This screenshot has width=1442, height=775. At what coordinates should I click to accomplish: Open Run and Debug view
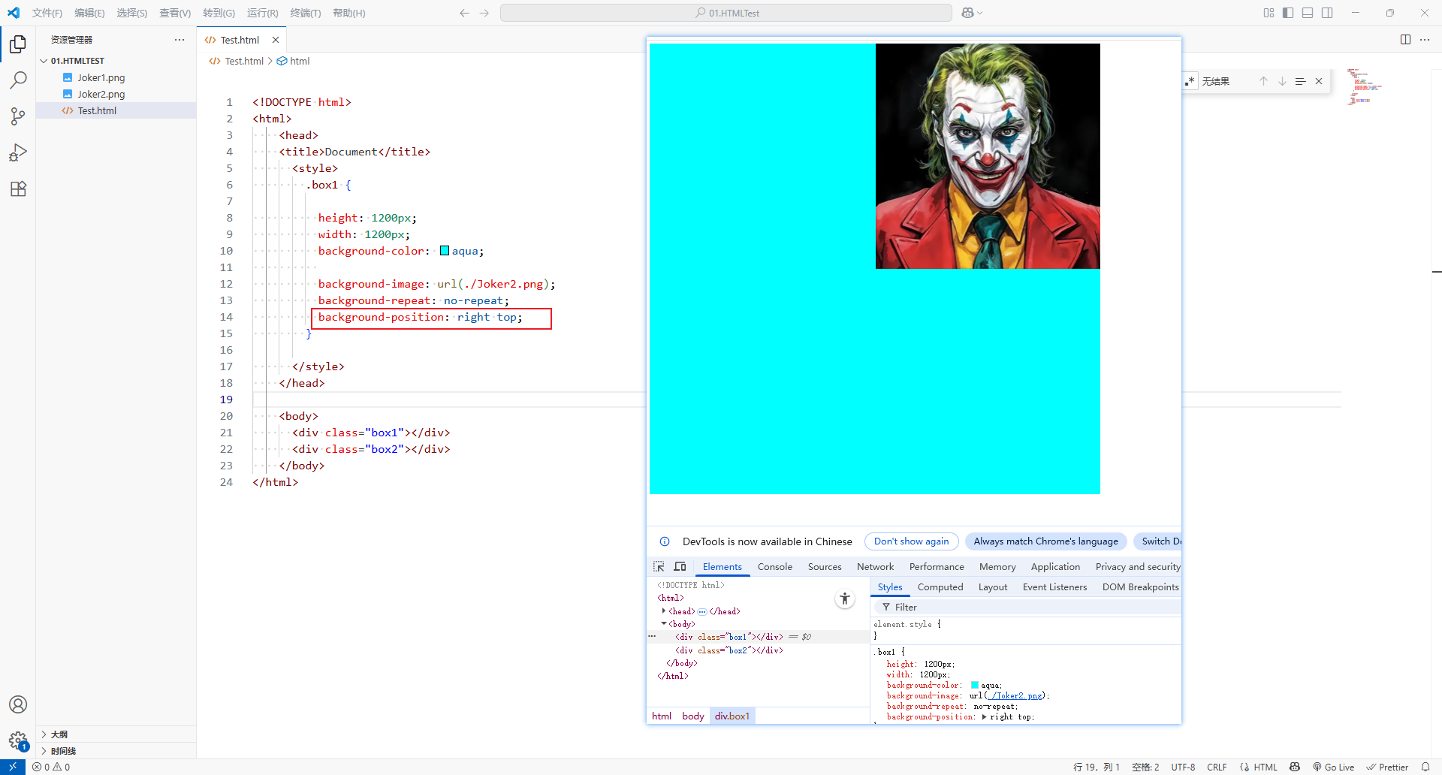(x=18, y=152)
